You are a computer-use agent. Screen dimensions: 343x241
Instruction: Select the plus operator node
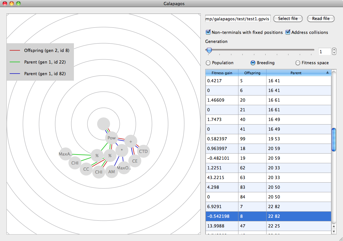coord(131,142)
